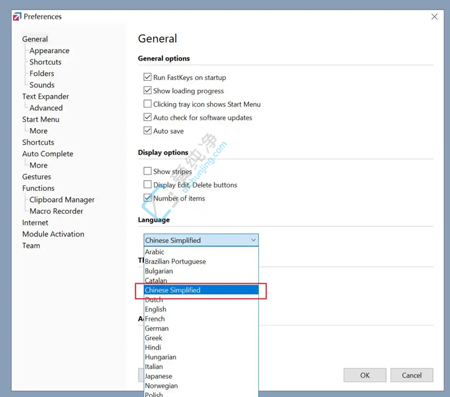450x397 pixels.
Task: Go to Folders preferences
Action: (42, 74)
